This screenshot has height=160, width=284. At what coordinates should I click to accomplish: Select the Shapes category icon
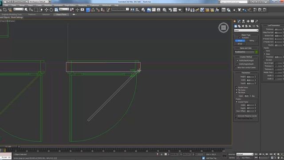(239, 26)
